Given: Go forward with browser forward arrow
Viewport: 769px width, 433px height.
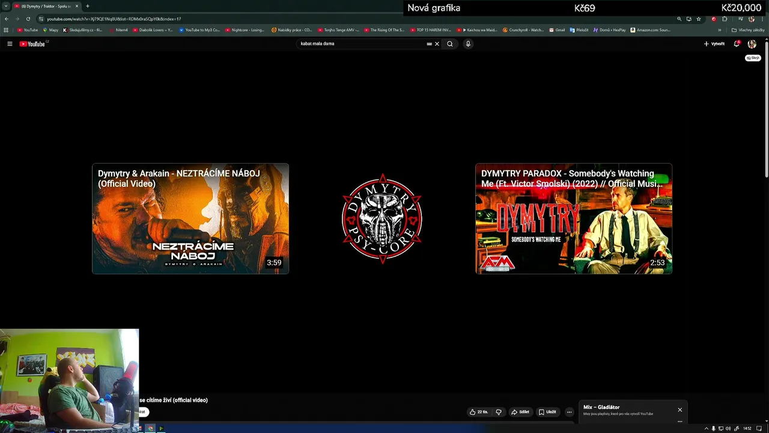Looking at the screenshot, I should (17, 19).
